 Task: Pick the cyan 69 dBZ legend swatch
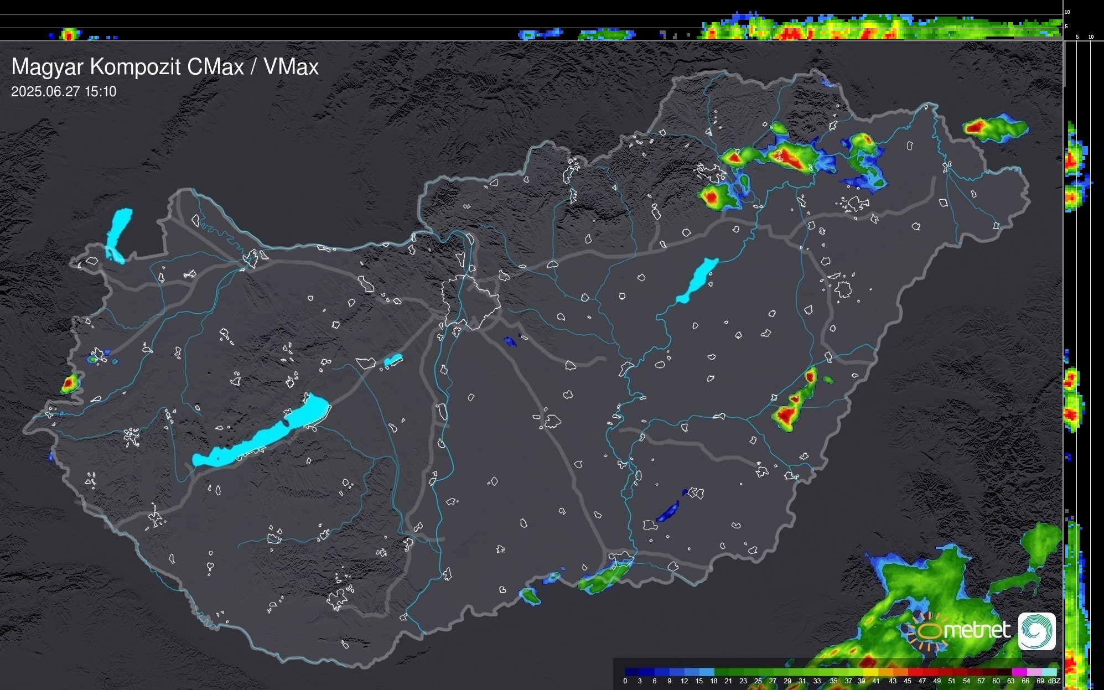(1049, 672)
